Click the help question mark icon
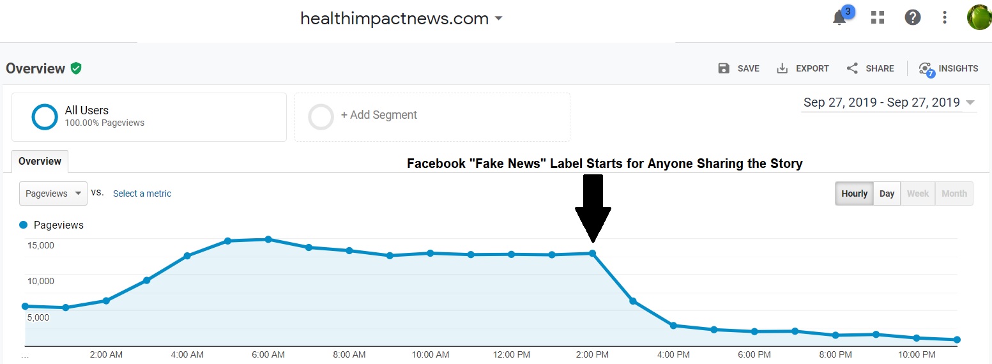Image resolution: width=992 pixels, height=364 pixels. point(913,18)
